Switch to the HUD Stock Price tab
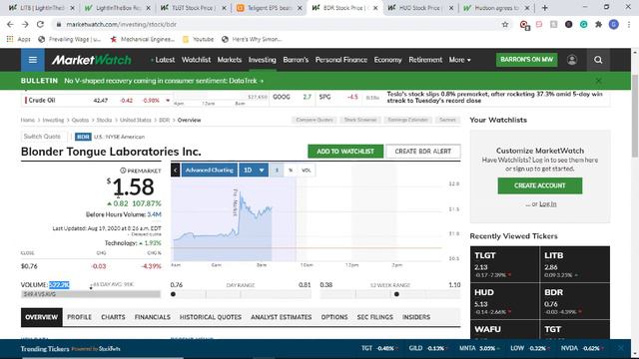 pos(419,8)
